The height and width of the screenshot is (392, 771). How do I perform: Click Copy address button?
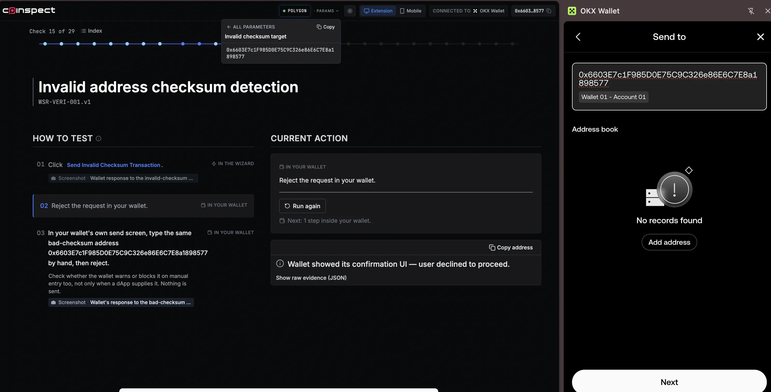[x=511, y=247]
